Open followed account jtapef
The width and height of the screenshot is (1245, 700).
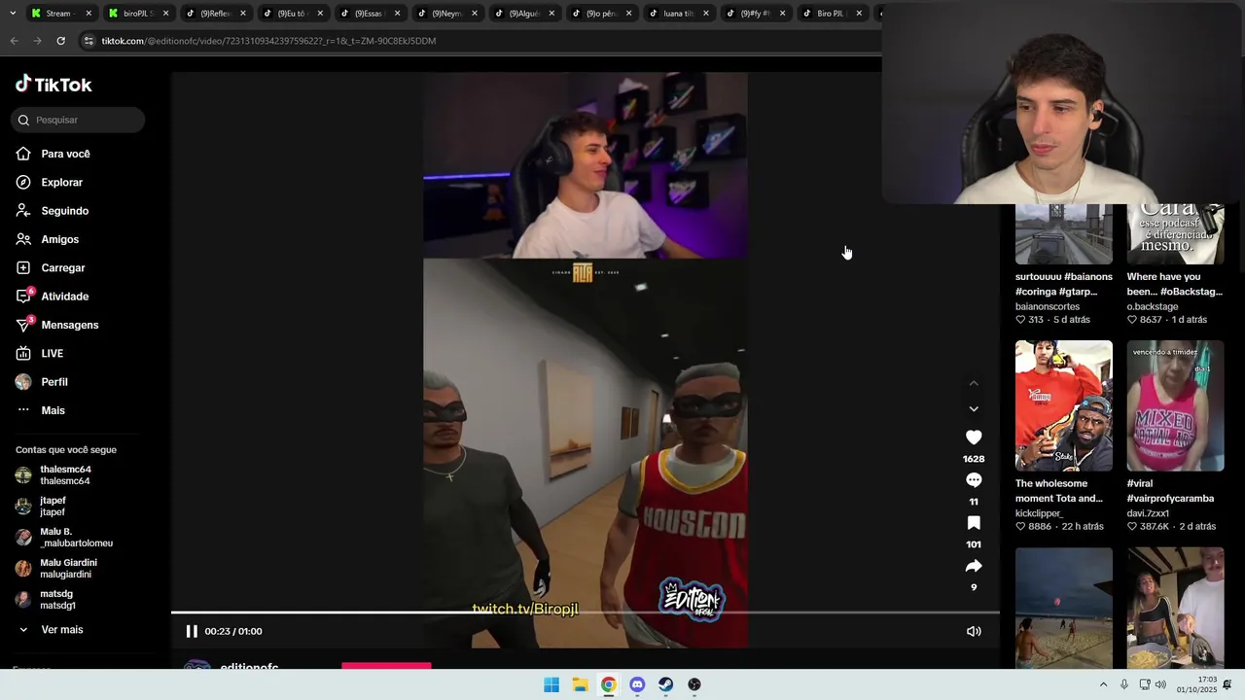pos(41,507)
